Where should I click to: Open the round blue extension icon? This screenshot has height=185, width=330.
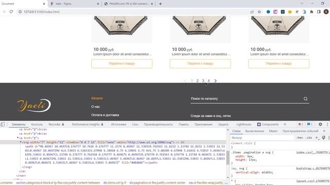tap(268, 12)
